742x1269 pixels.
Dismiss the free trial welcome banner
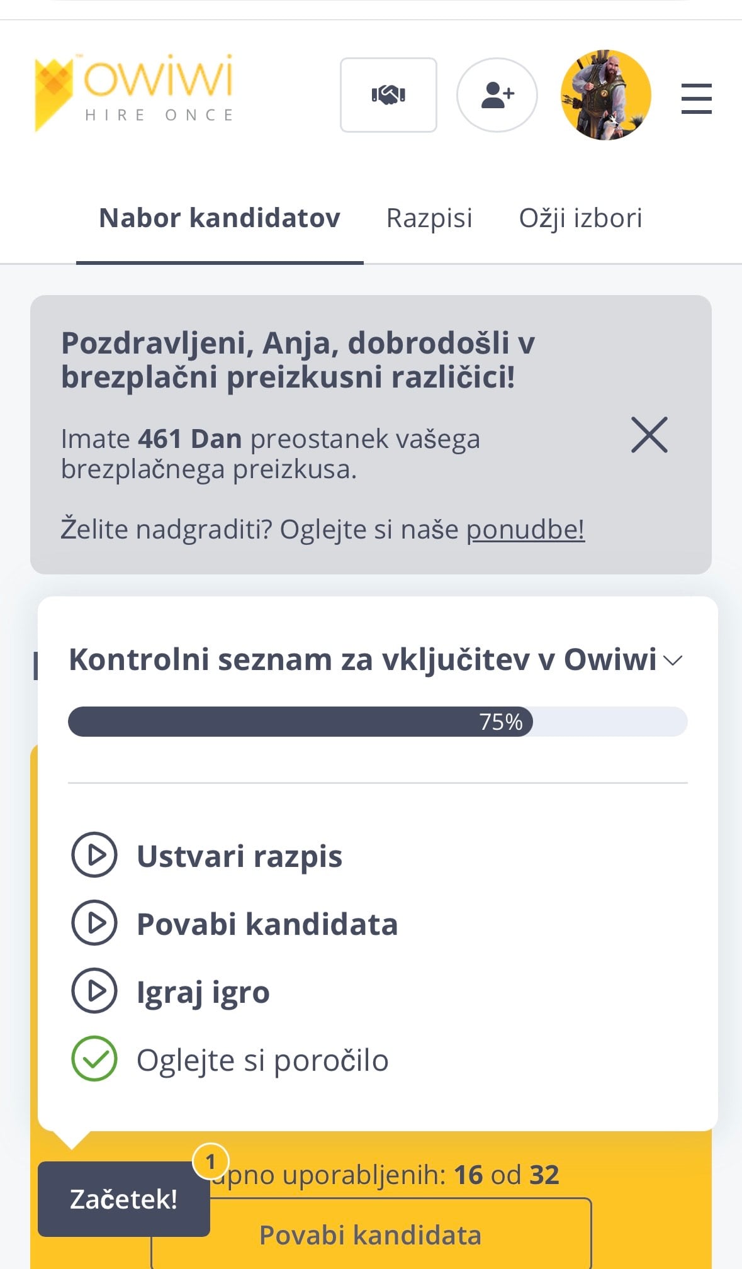point(649,435)
